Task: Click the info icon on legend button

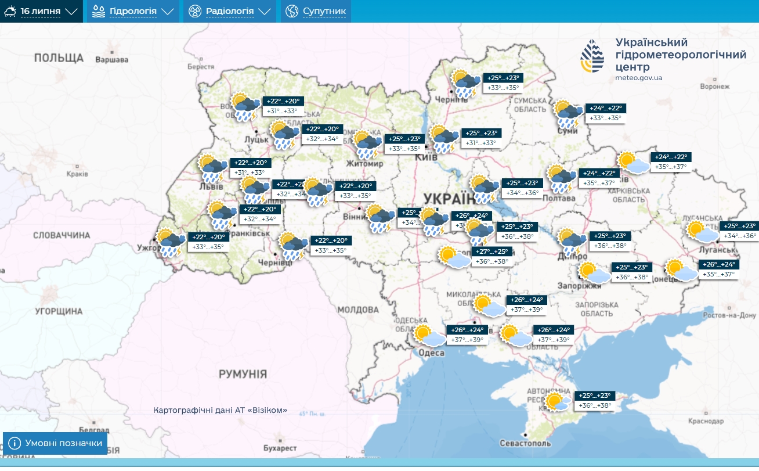Action: (x=15, y=444)
